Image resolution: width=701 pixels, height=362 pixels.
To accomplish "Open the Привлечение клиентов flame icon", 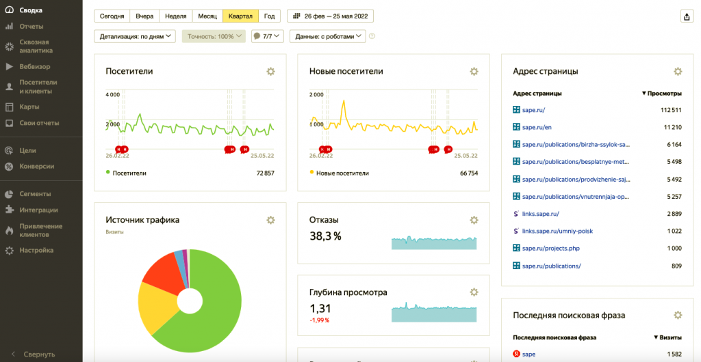I will tap(9, 230).
